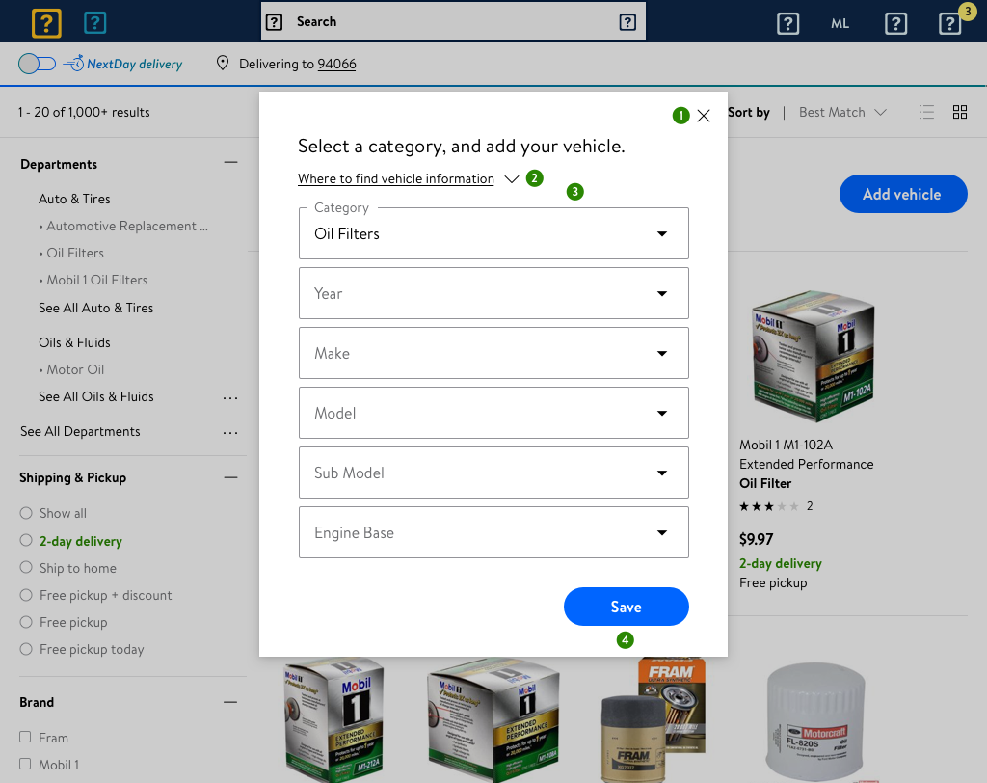The image size is (987, 783).
Task: Click the chevron beside vehicle information link
Action: coord(511,179)
